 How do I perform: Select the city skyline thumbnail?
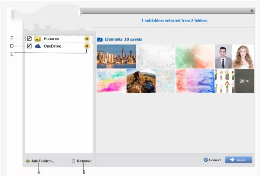[x=116, y=56]
